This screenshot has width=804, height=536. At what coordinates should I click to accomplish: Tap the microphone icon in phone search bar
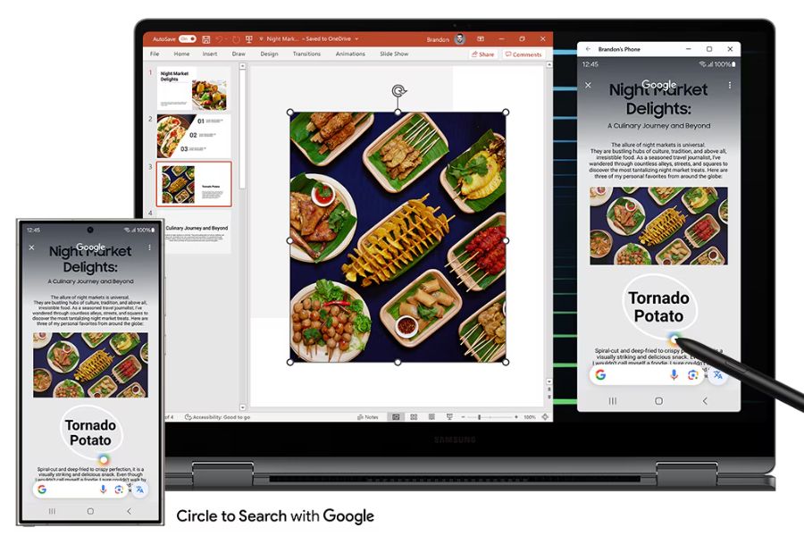click(x=674, y=375)
